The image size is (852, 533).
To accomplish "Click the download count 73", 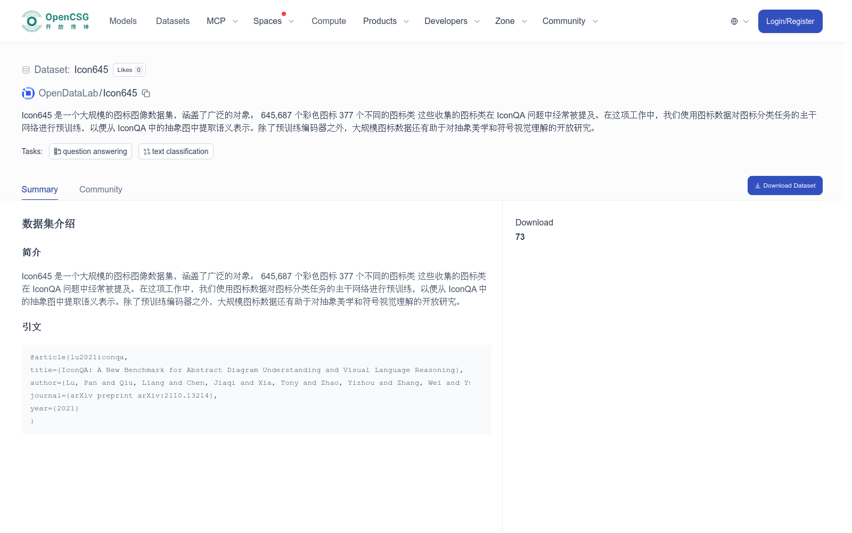I will tap(520, 237).
